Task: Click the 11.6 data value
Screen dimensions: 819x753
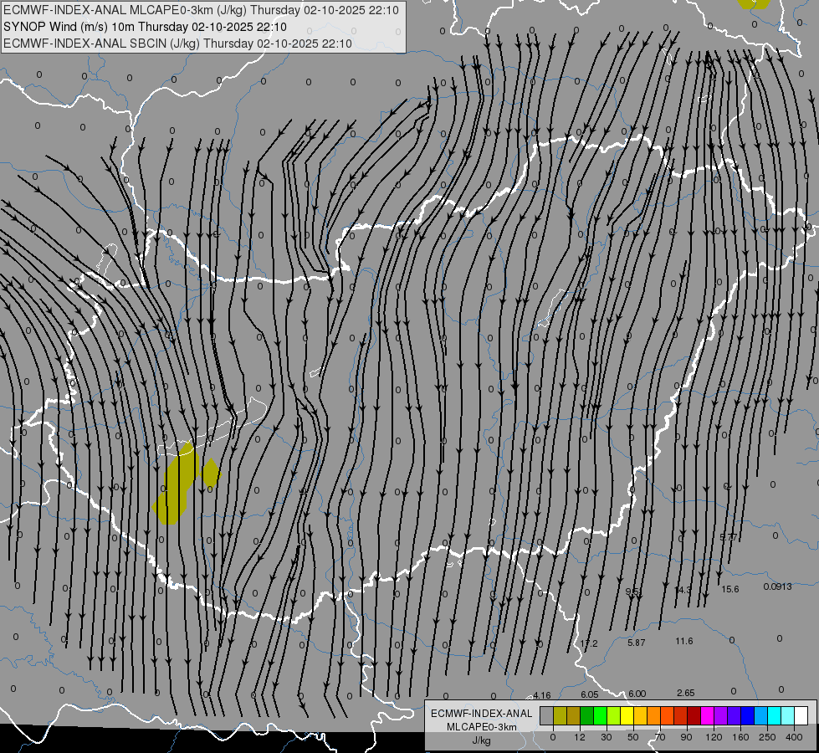Action: click(684, 641)
